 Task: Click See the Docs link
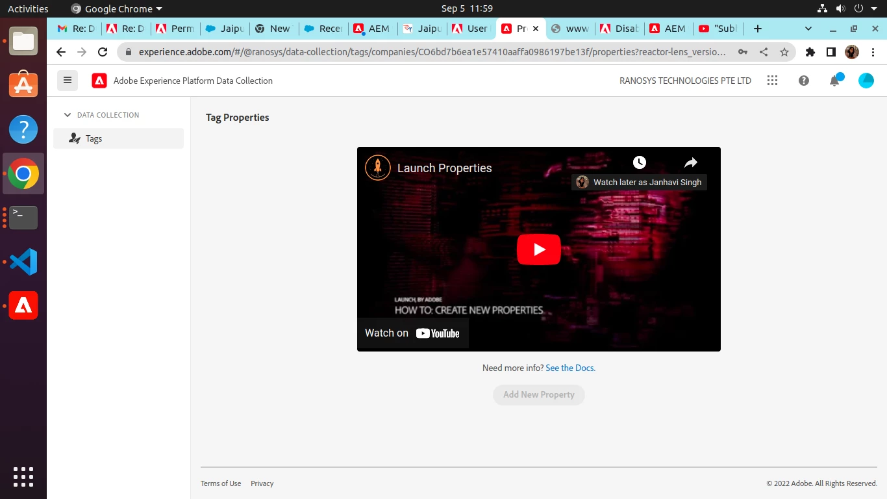570,368
